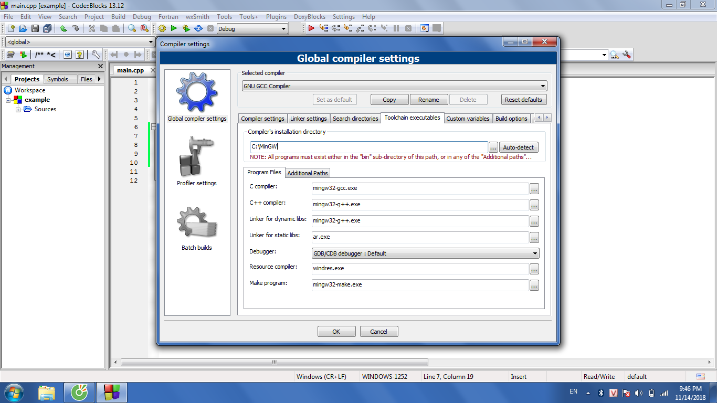This screenshot has height=403, width=717.
Task: Open the Batch builds icon
Action: [197, 222]
